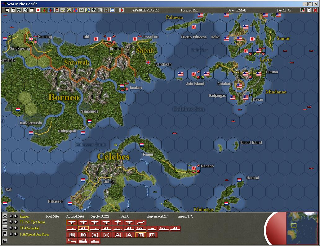Next land unit arrow beside 11th Special Base Force
320x246 pixels.
[x=16, y=234]
